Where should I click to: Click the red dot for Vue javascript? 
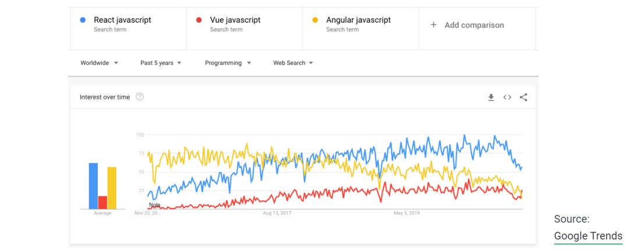click(199, 20)
